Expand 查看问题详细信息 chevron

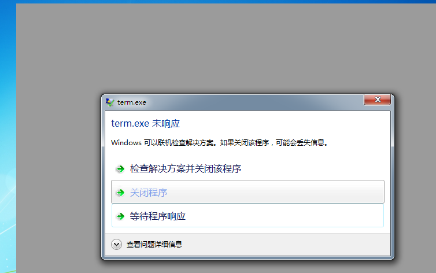116,244
